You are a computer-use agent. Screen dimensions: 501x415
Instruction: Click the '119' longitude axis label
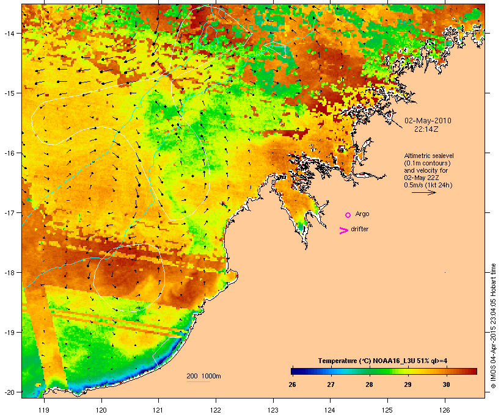44,410
